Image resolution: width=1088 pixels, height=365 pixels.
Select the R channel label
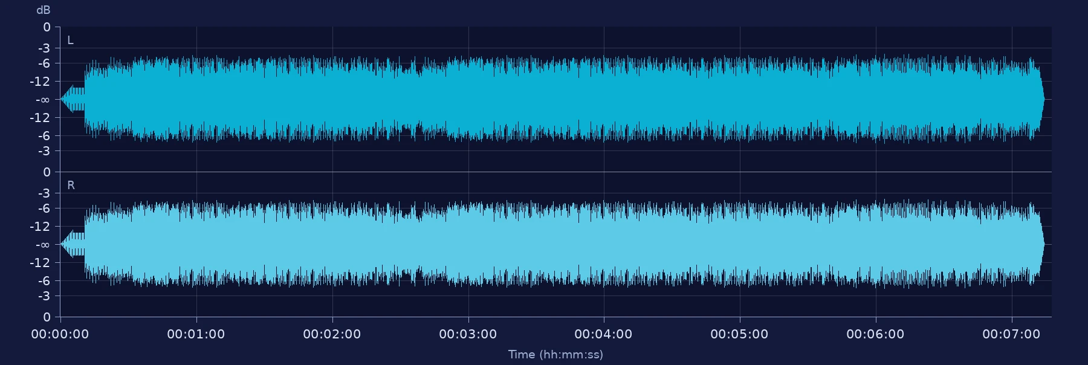pyautogui.click(x=71, y=186)
